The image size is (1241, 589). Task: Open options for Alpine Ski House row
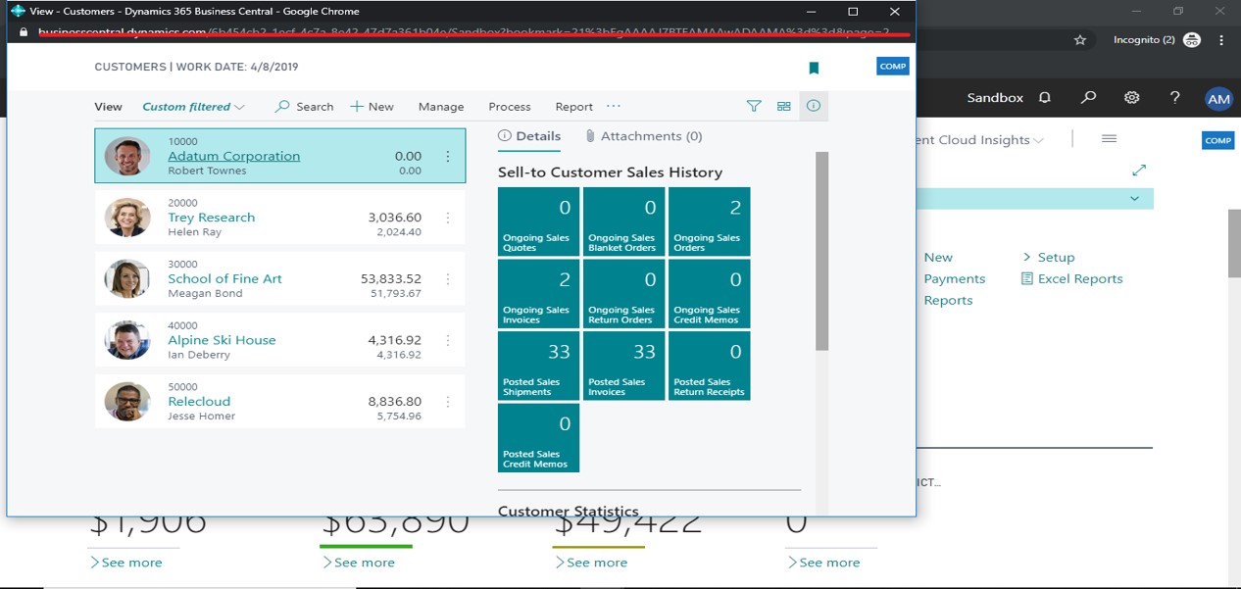click(x=448, y=341)
